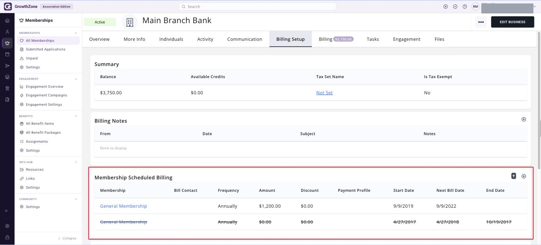Collapse the Memberships sidebar section
The height and width of the screenshot is (245, 541).
(x=76, y=33)
